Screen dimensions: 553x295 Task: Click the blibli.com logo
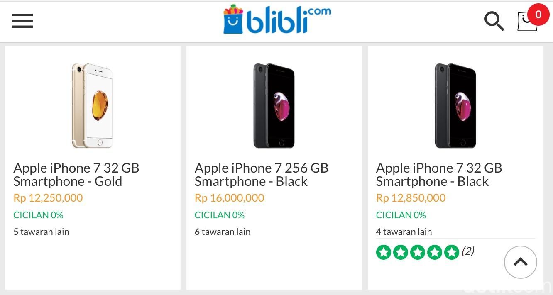[x=277, y=20]
